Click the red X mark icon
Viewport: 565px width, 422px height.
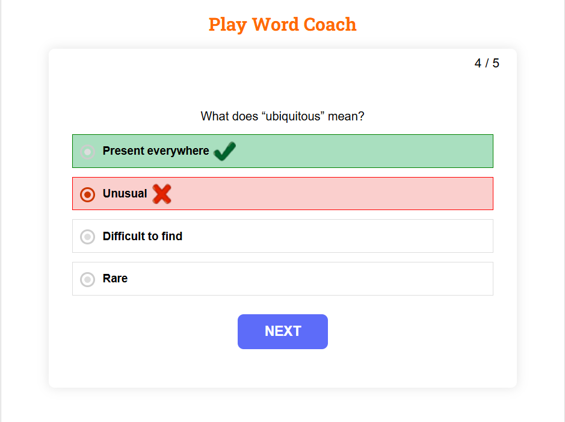click(161, 194)
